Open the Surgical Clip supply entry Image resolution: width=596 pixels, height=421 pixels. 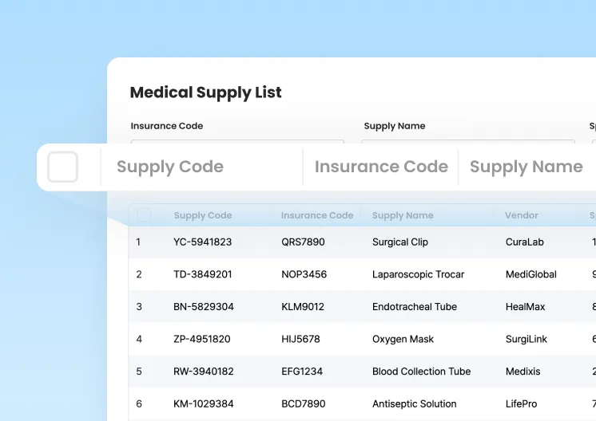click(399, 242)
